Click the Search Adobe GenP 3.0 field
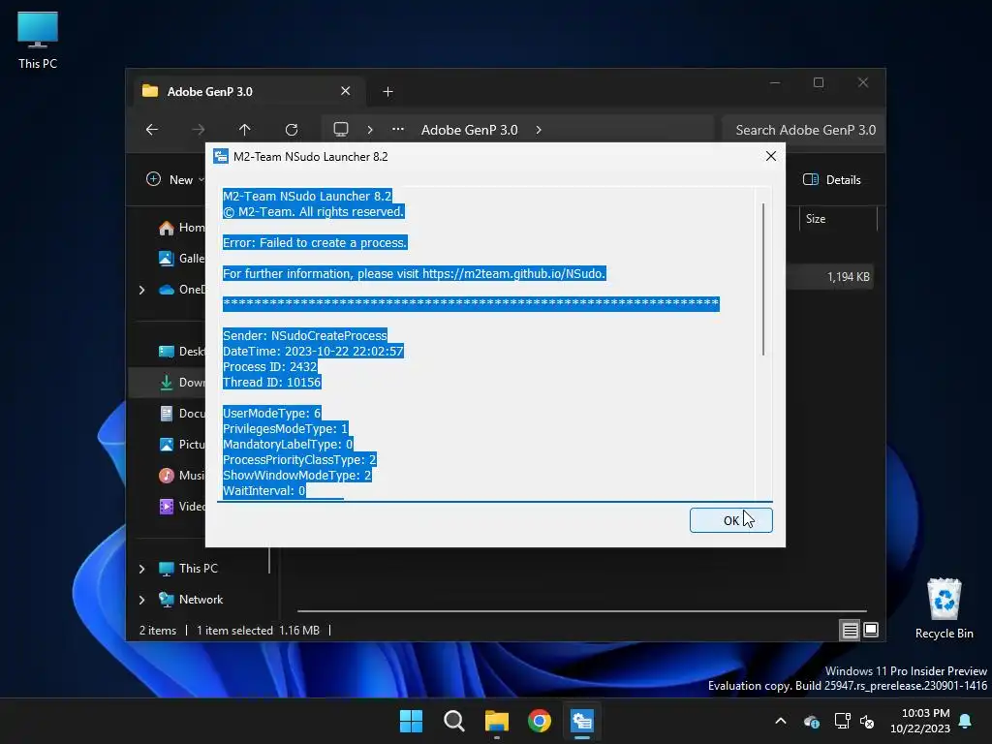The height and width of the screenshot is (744, 992). click(803, 130)
